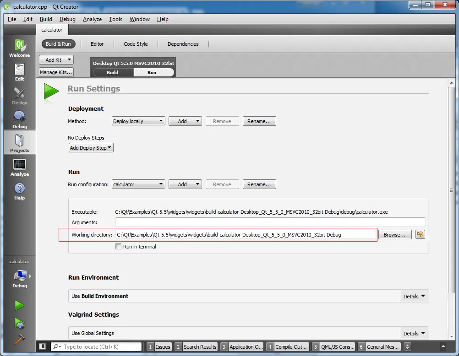Click the scrollbar up arrow
Screen dimensions: 459x356
(451, 83)
